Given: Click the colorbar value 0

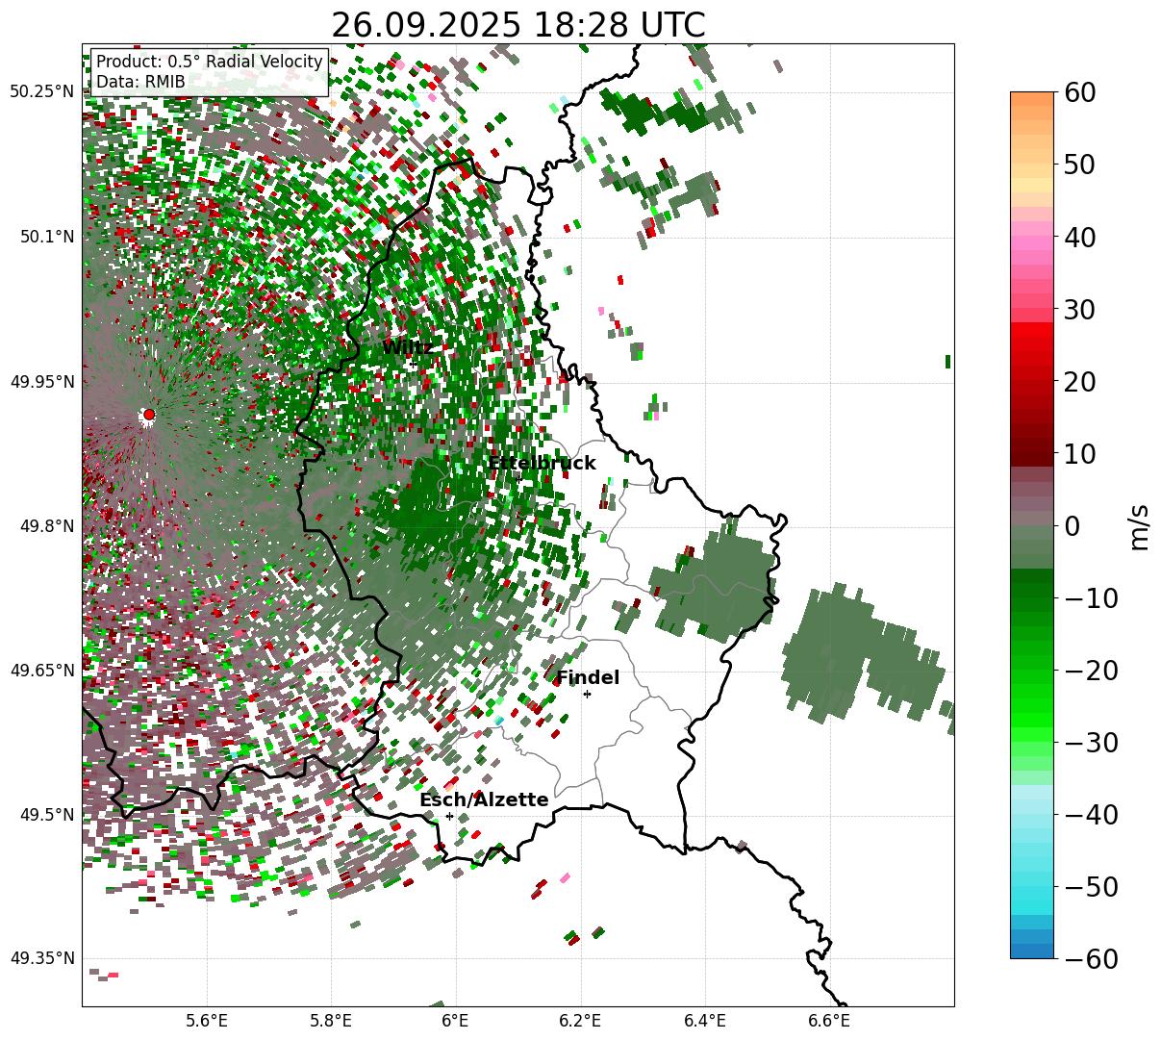Looking at the screenshot, I should click(1071, 526).
